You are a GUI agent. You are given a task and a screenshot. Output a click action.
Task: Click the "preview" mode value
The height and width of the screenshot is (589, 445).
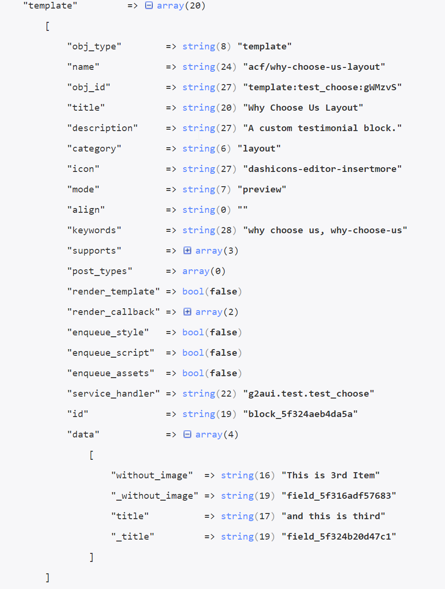(x=262, y=190)
